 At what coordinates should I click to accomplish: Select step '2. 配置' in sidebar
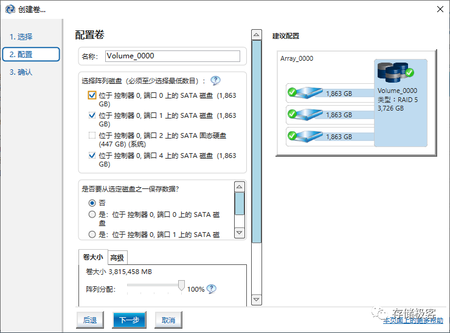[31, 54]
